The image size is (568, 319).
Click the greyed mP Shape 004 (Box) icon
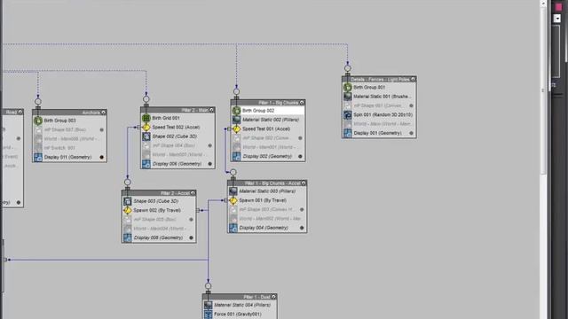coord(146,145)
